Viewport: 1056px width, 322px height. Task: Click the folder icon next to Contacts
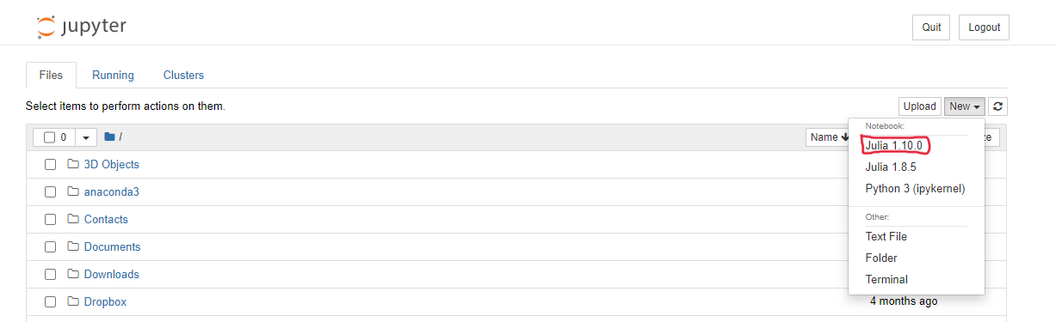tap(73, 219)
